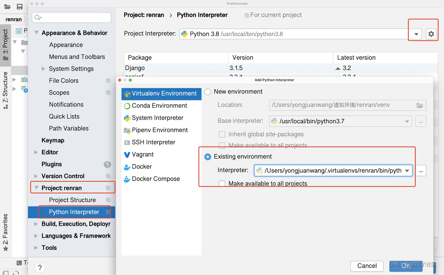The image size is (444, 275).
Task: Open Preferences help question mark button
Action: click(40, 268)
